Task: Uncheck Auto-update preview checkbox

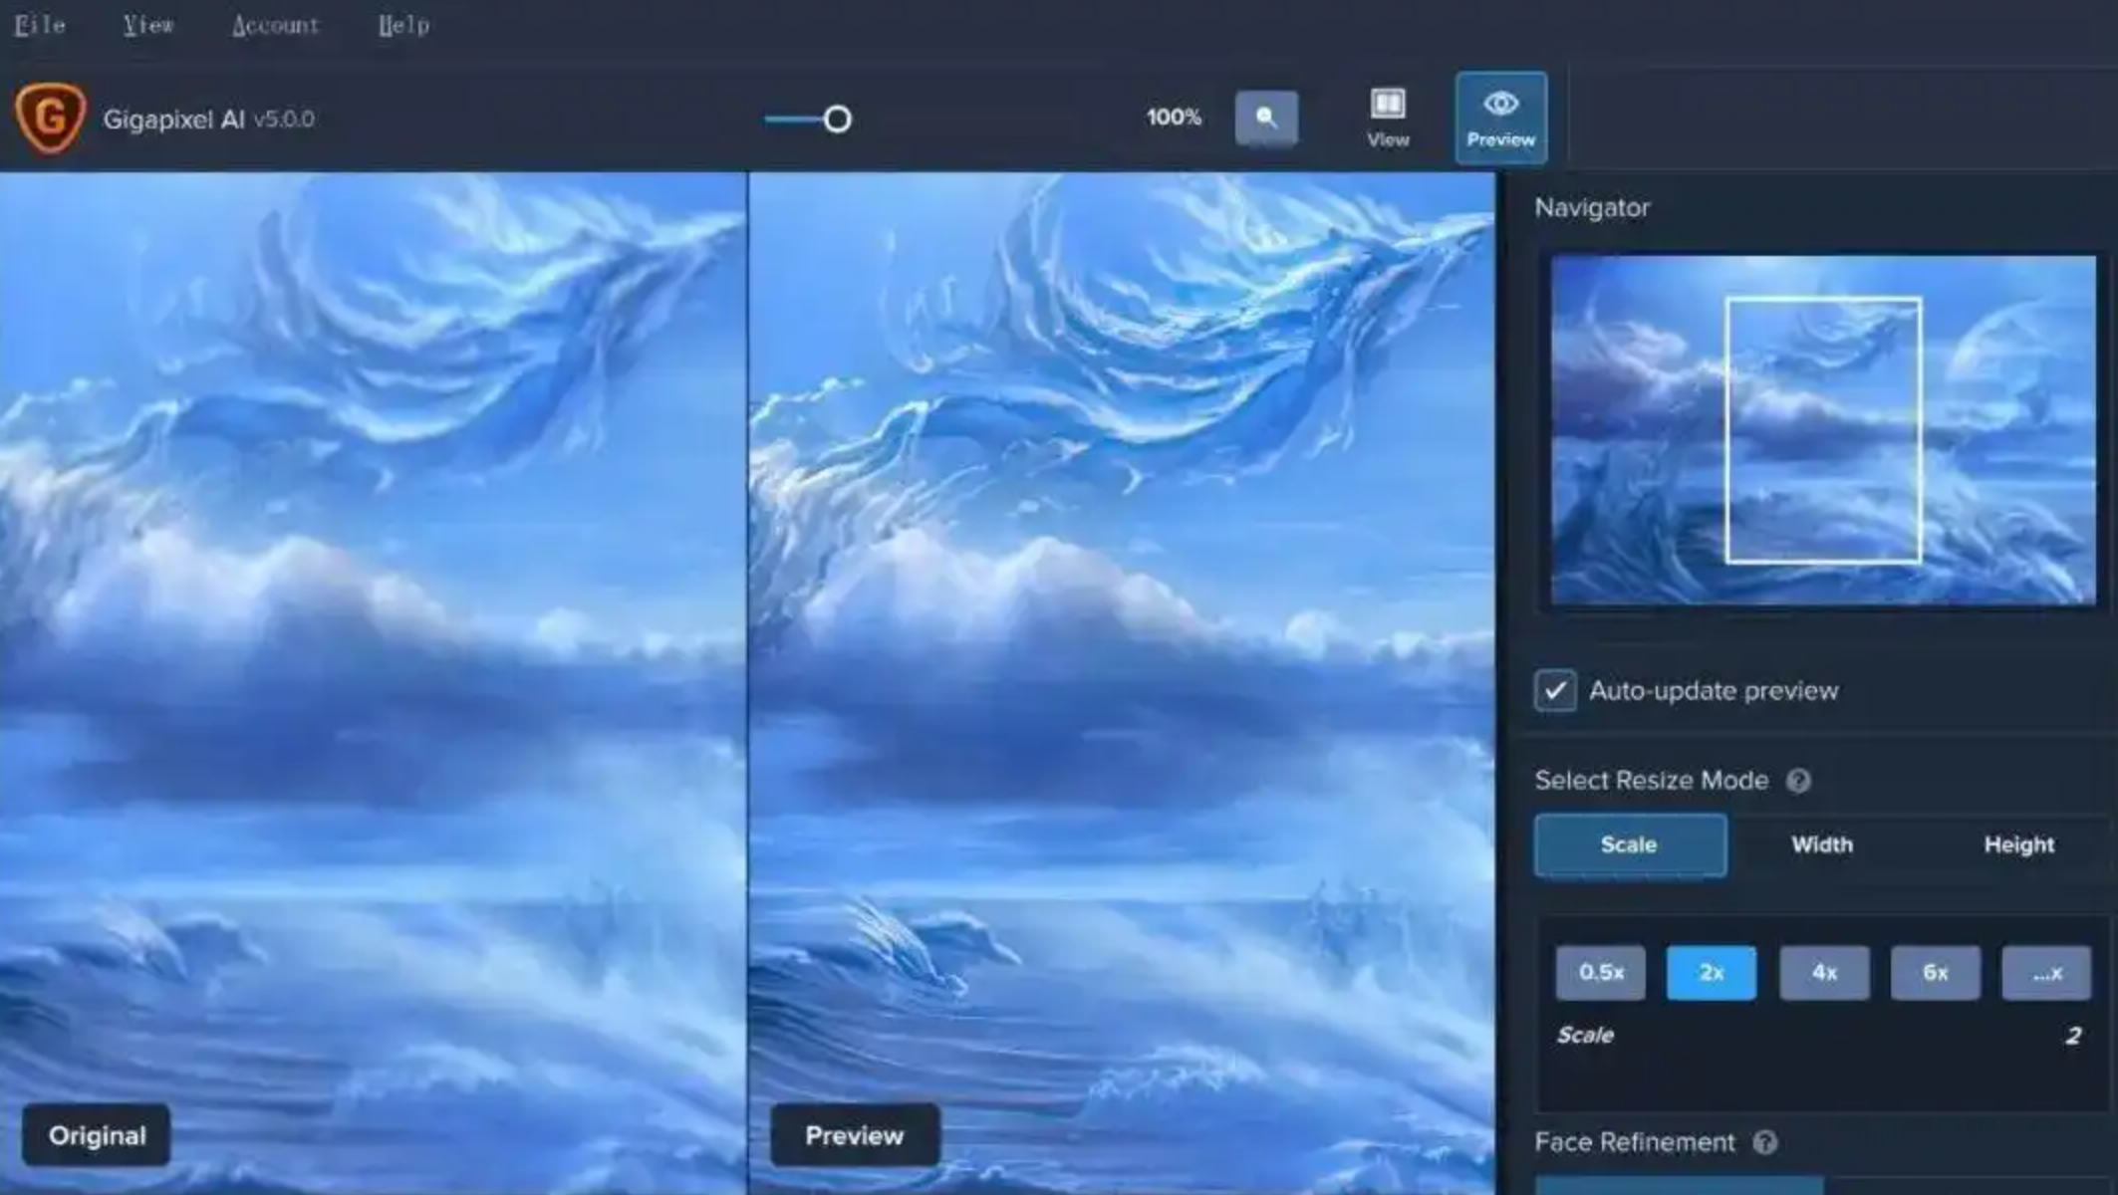Action: [1555, 690]
